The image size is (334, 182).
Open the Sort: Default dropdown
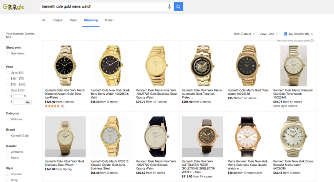244,34
